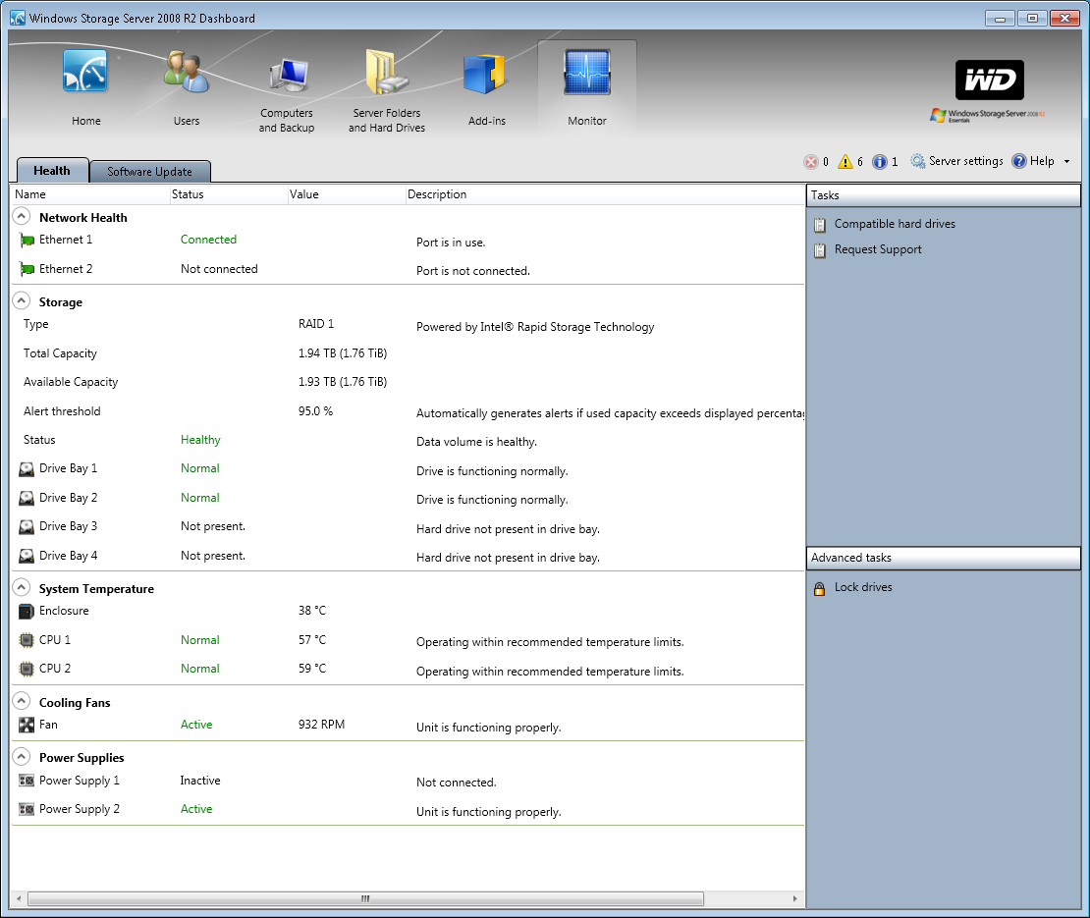Image resolution: width=1090 pixels, height=918 pixels.
Task: Click the CPU 2 chip icon
Action: [x=27, y=670]
